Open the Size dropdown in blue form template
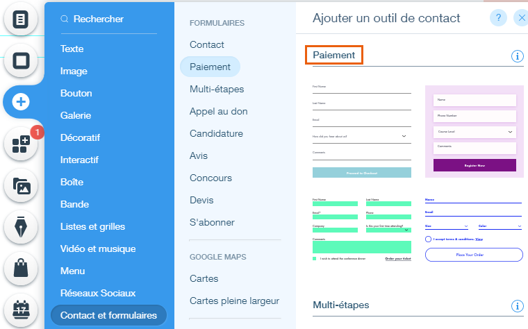 (x=447, y=226)
